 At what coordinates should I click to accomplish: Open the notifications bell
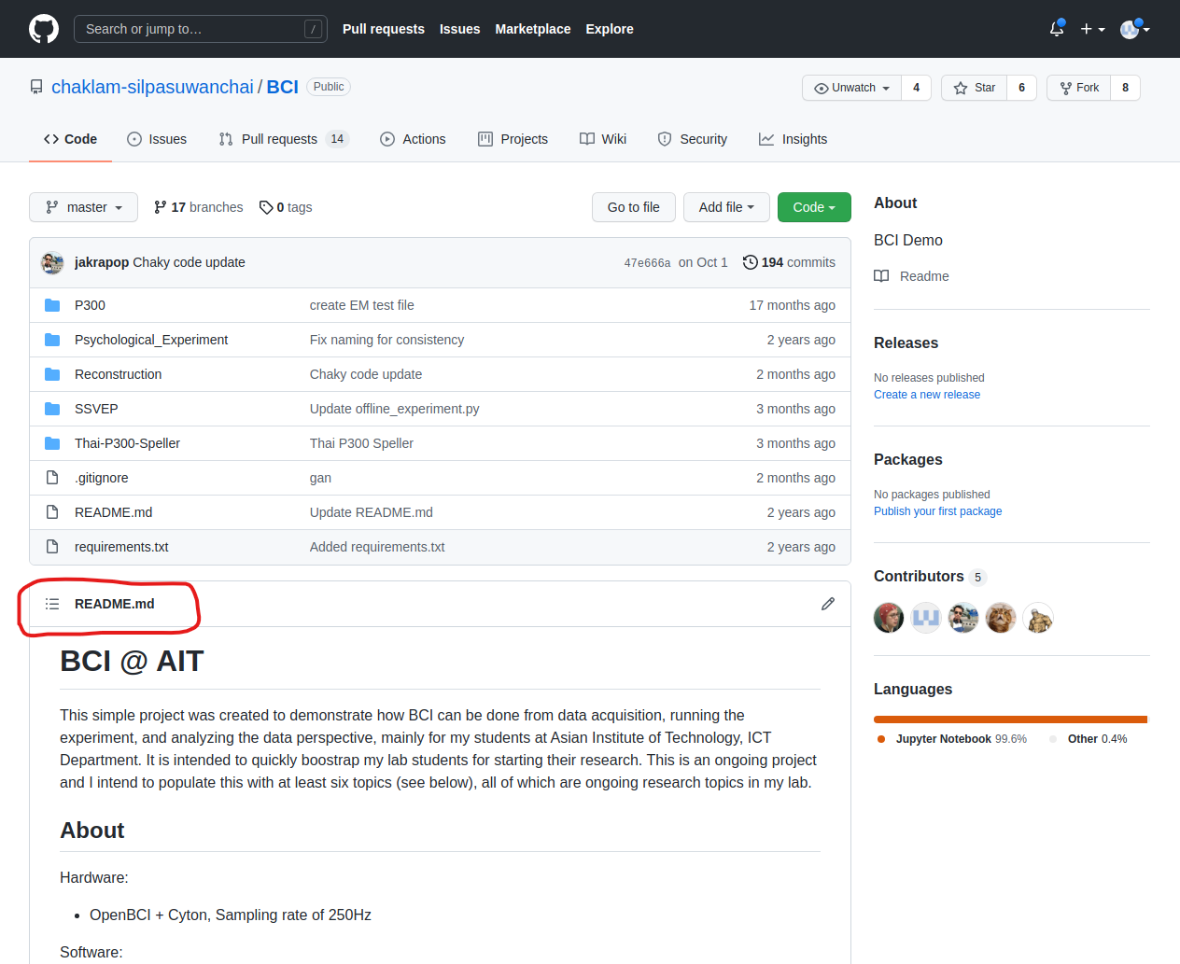[1056, 29]
